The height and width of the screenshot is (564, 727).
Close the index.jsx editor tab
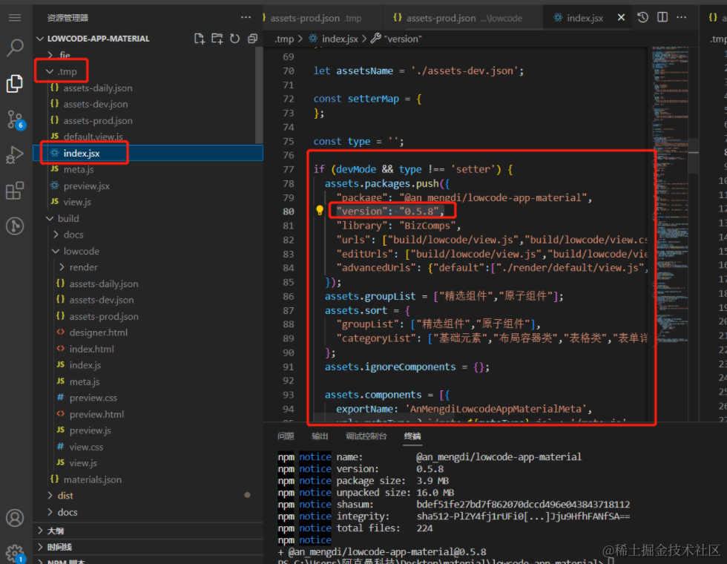pos(622,18)
